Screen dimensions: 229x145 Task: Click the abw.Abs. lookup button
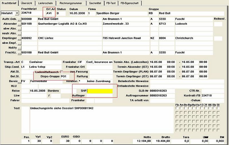click(19, 29)
